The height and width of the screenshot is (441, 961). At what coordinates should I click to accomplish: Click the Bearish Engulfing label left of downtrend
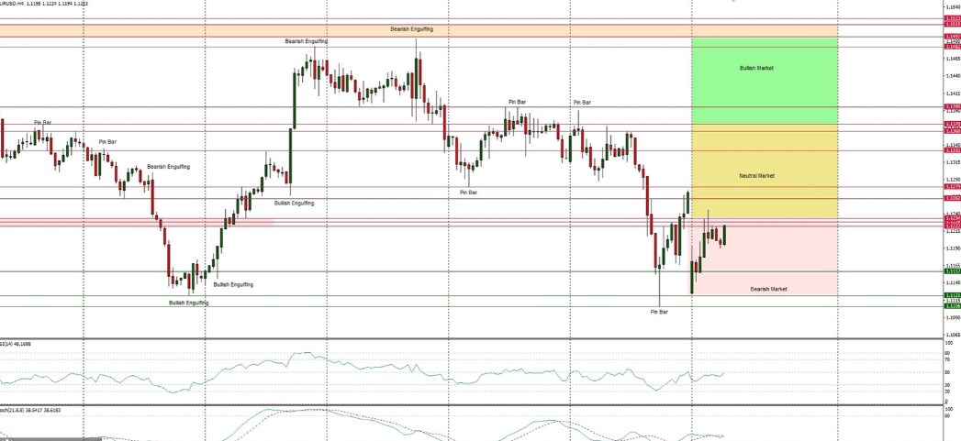point(168,167)
